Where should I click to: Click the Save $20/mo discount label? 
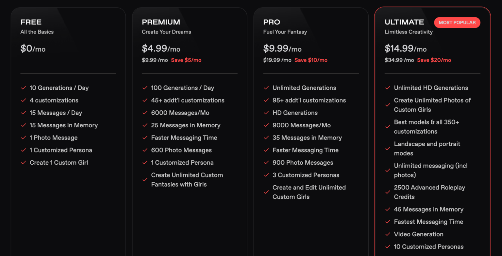pyautogui.click(x=434, y=60)
